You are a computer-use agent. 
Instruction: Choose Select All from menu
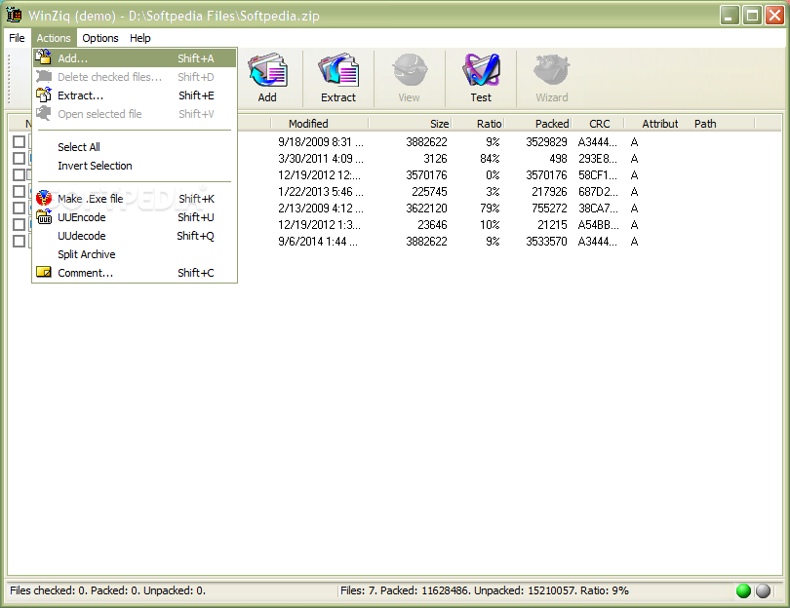point(134,147)
